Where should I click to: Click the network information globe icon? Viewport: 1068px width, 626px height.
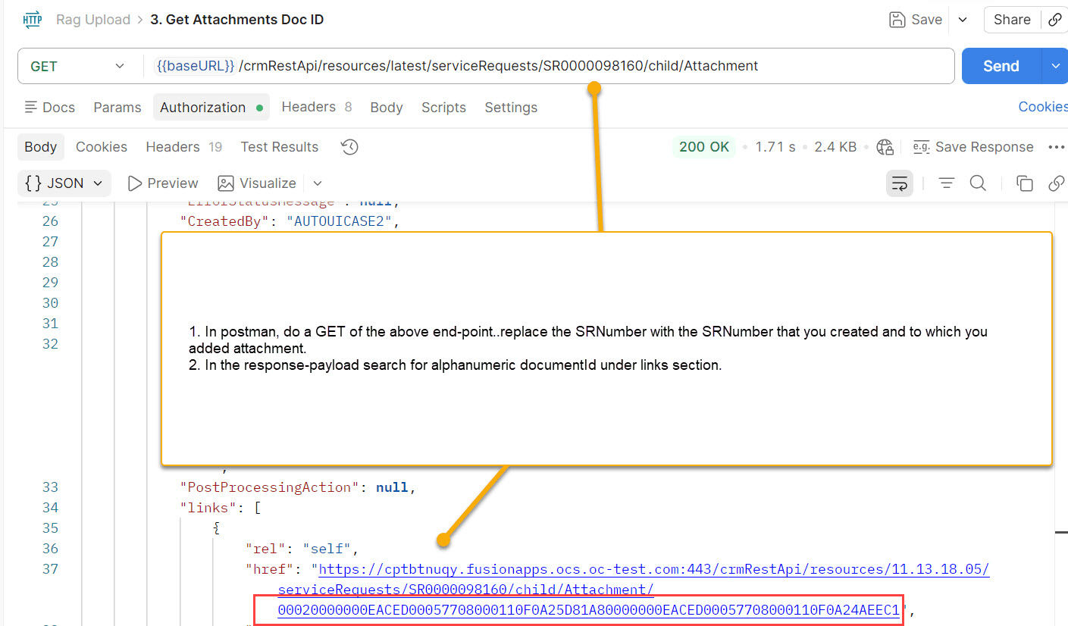click(885, 146)
